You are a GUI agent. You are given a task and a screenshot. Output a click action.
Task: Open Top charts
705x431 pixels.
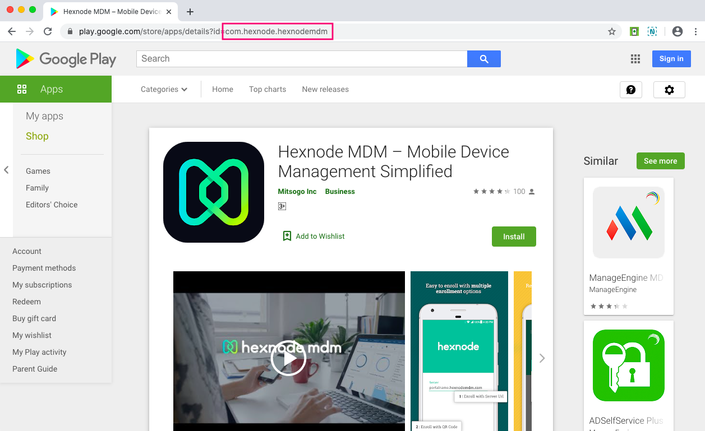(x=268, y=89)
